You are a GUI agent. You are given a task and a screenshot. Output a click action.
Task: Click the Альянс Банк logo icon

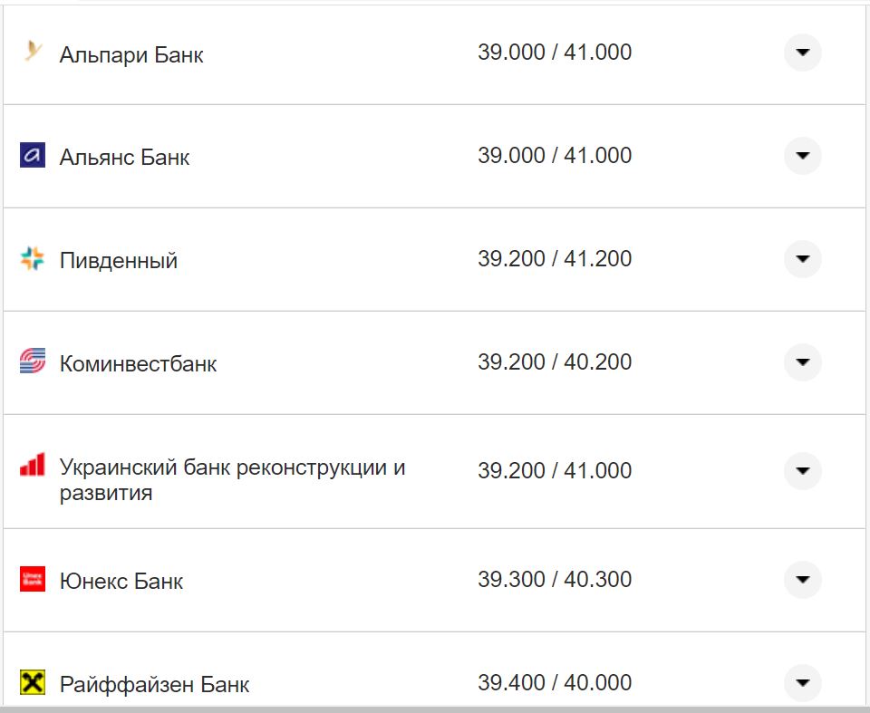coord(31,155)
